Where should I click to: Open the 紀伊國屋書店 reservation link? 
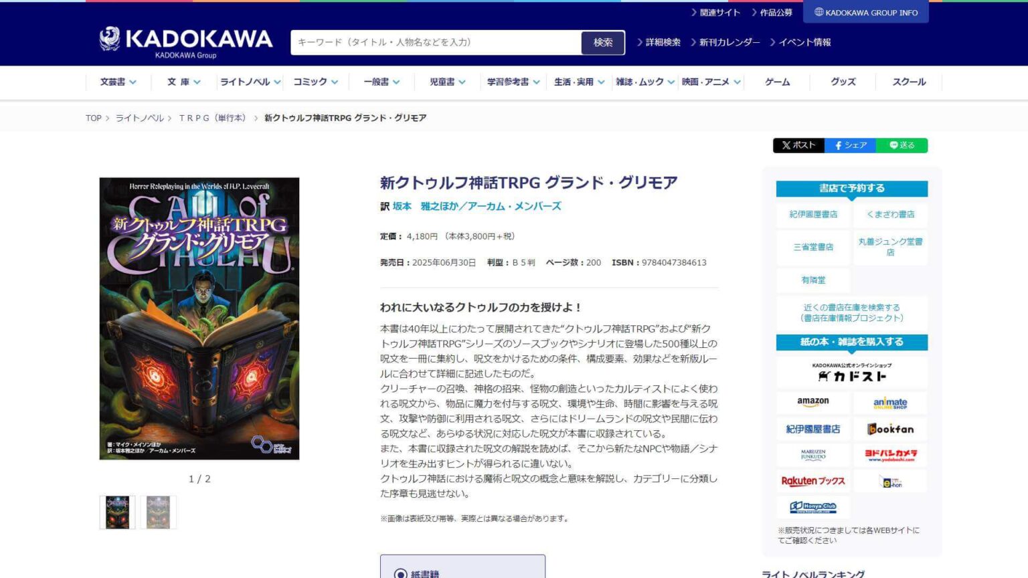click(x=812, y=214)
